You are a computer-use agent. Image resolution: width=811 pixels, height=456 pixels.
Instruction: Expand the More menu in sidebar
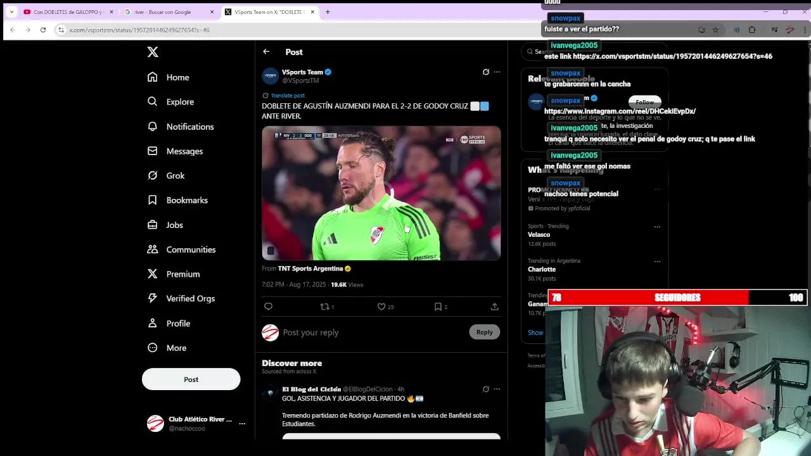[x=167, y=348]
